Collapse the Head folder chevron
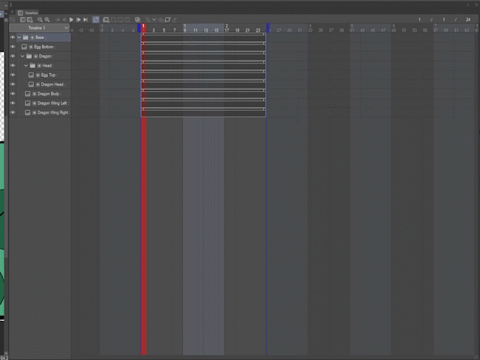The height and width of the screenshot is (360, 480). (26, 66)
